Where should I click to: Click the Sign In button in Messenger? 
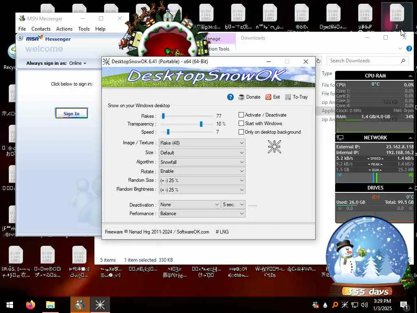pos(71,113)
